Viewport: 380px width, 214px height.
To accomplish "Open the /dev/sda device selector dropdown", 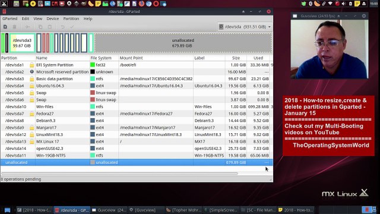I will click(x=245, y=27).
